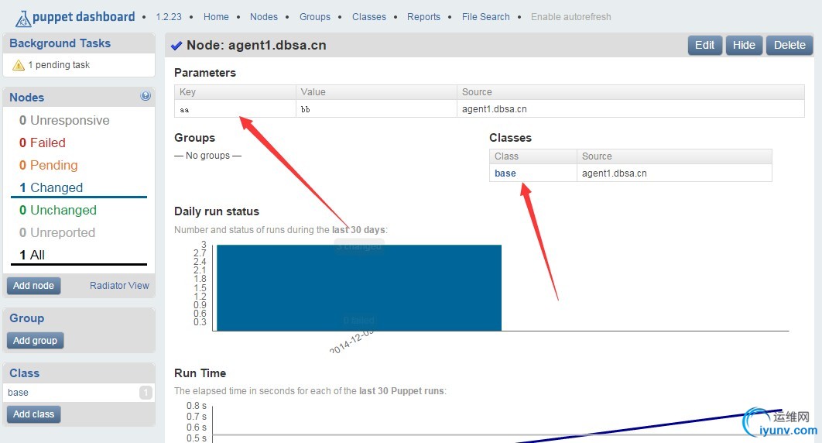Go to the File Search page
Screen dimensions: 822x443
click(x=485, y=17)
